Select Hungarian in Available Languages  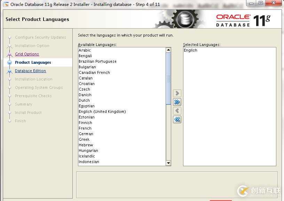pos(122,150)
